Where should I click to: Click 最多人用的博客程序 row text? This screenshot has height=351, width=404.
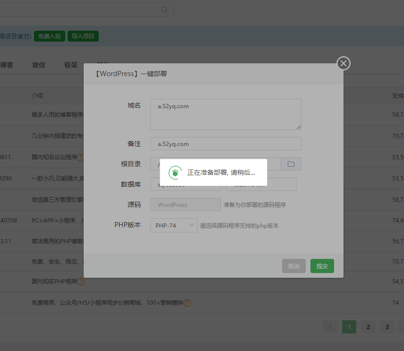[x=58, y=115]
